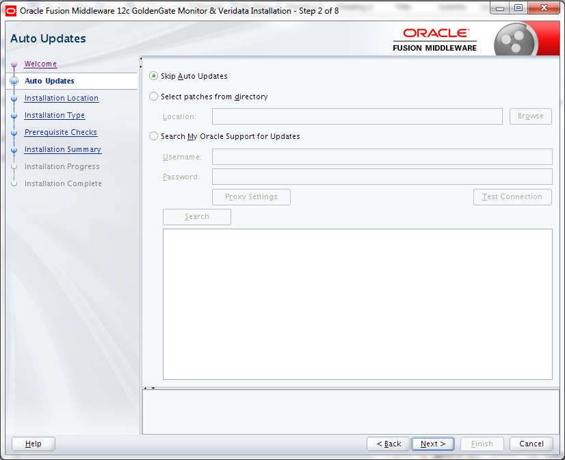Click the Oracle Fusion Middleware logo
Screen dimensions: 565x460
tap(435, 40)
